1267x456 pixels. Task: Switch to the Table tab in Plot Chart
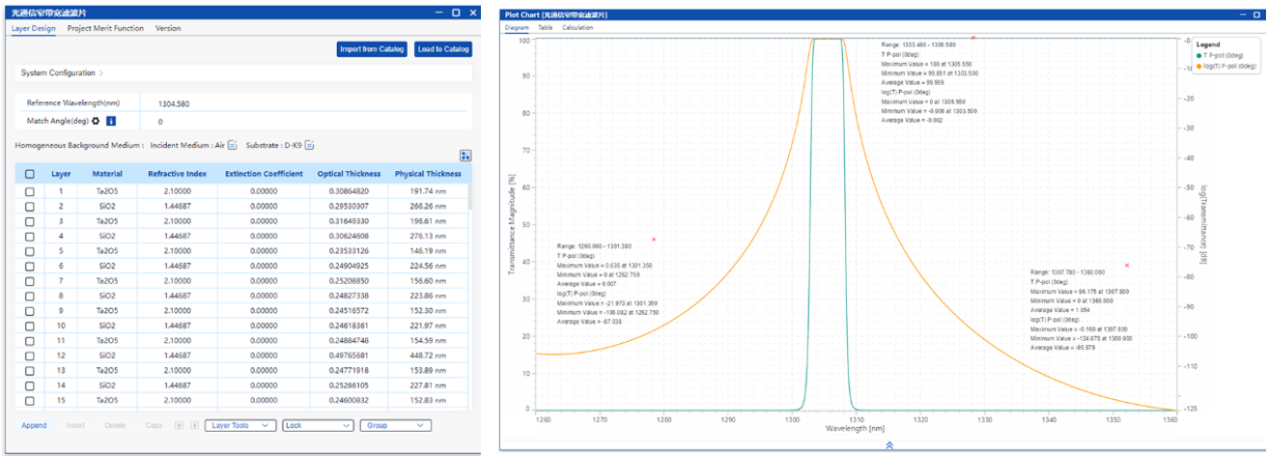pos(546,27)
